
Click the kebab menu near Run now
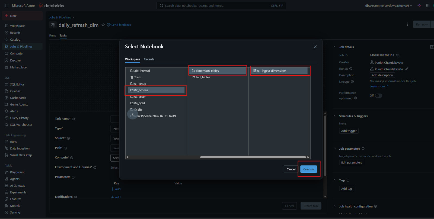[407, 24]
